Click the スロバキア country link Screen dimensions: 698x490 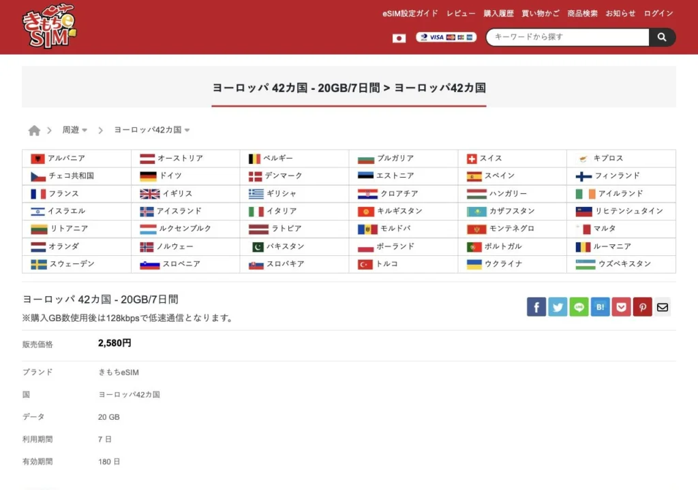[x=286, y=263]
